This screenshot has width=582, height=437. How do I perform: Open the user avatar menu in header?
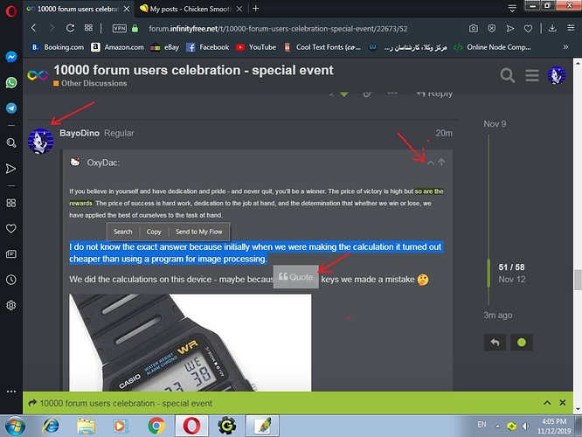557,75
